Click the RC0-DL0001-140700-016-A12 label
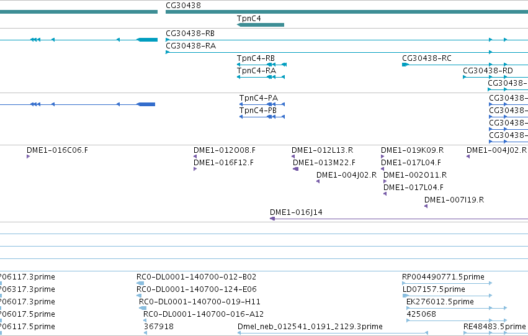This screenshot has width=528, height=336. click(x=204, y=314)
